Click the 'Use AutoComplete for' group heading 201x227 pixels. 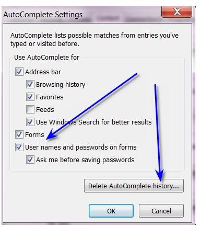coord(46,58)
